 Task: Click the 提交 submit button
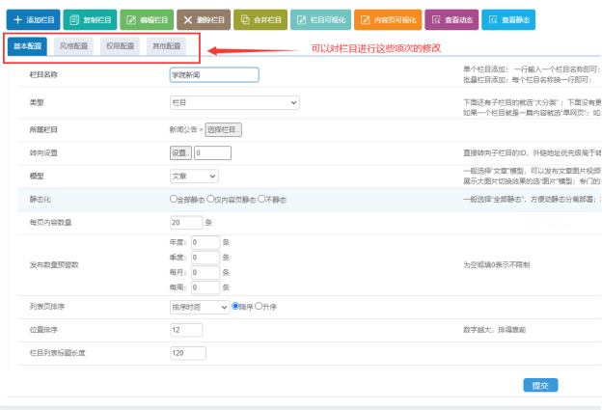click(x=539, y=385)
